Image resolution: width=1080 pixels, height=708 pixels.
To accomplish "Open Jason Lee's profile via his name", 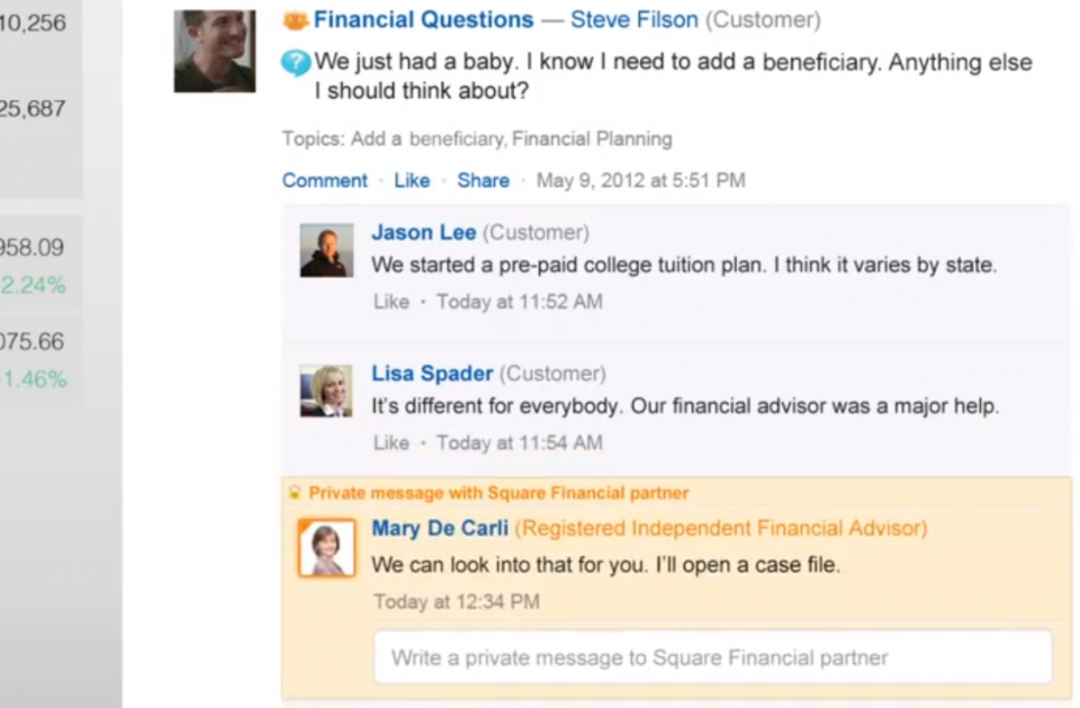I will [424, 232].
